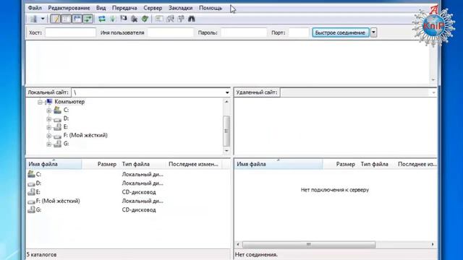Expand the F: (Мой жёсткий) tree node
The height and width of the screenshot is (260, 463).
(x=49, y=136)
